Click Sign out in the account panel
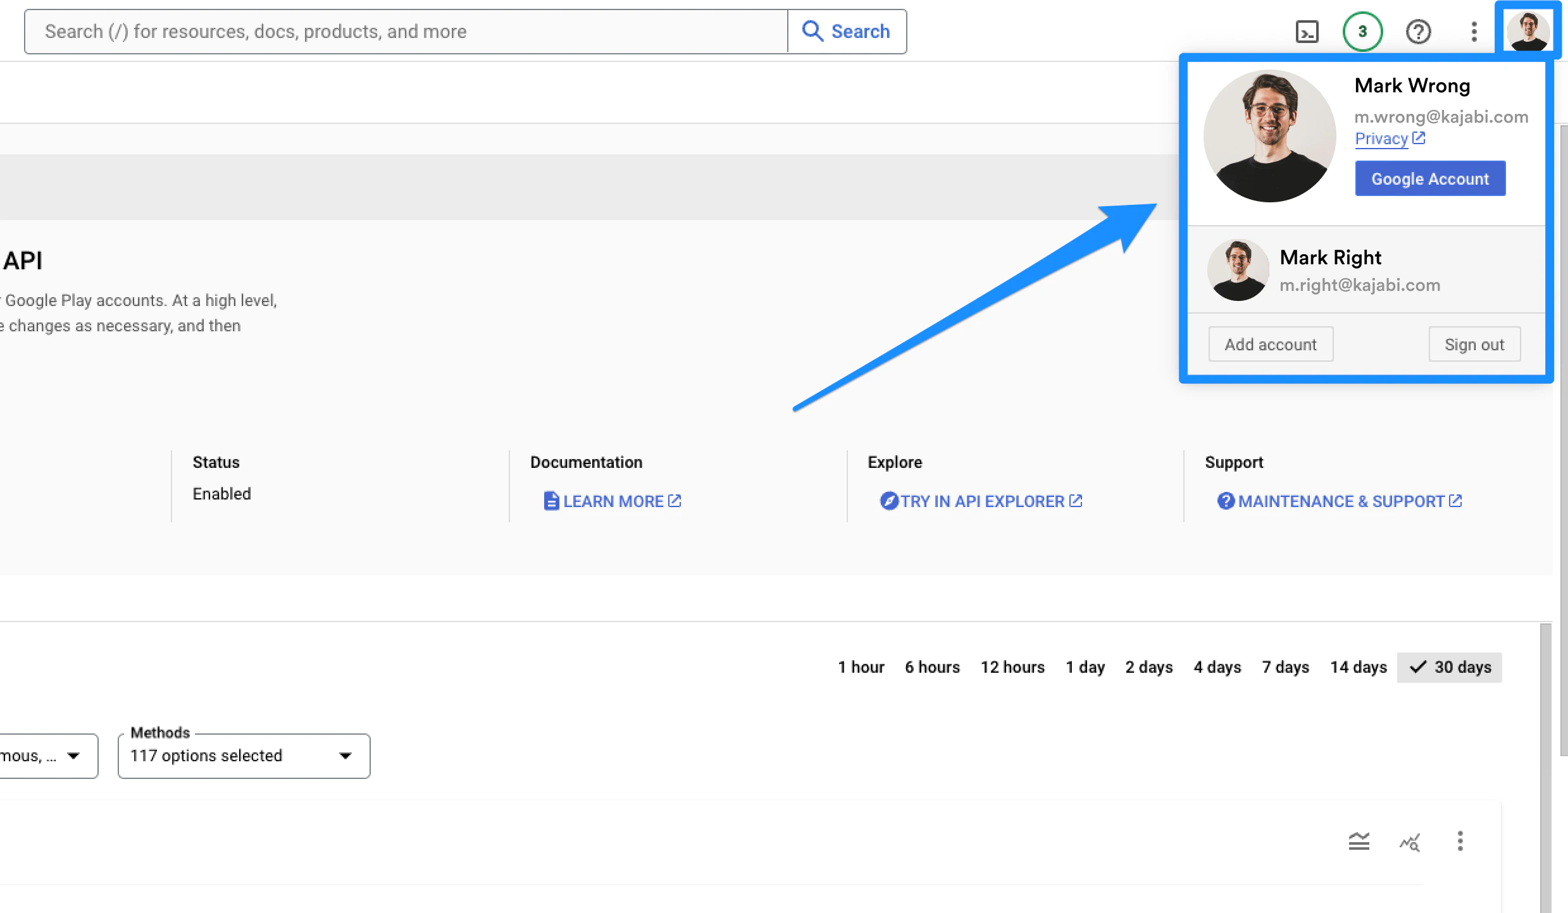 (1474, 344)
